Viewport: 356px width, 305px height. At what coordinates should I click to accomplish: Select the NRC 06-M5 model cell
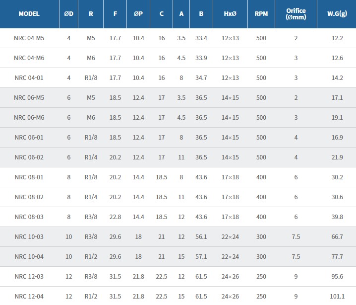pos(29,98)
